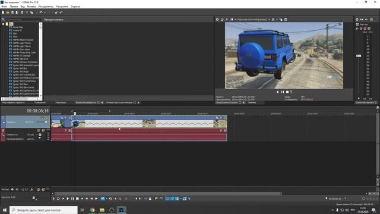Go to project start in transport bar
The width and height of the screenshot is (380, 214).
82,199
